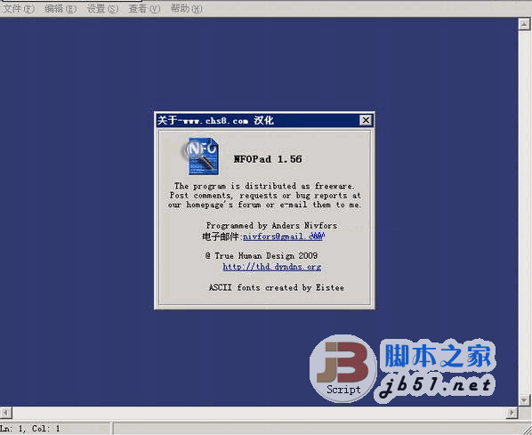Open the 帮助(H) menu
Screen dimensions: 532x435
(x=187, y=9)
